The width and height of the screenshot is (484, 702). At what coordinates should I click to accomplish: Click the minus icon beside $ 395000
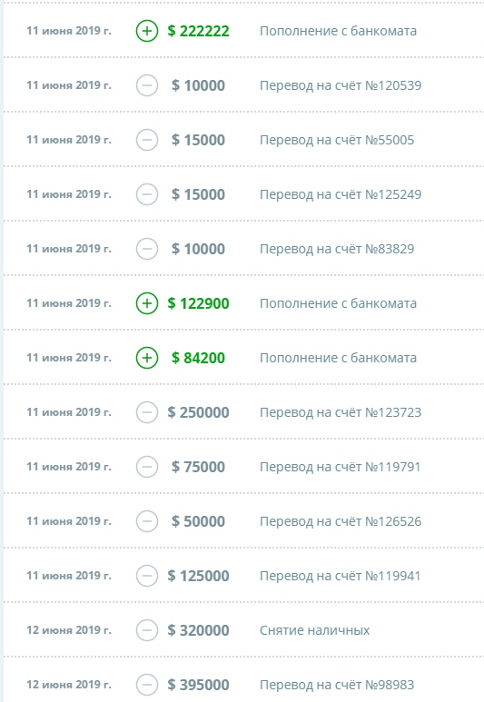pyautogui.click(x=147, y=685)
